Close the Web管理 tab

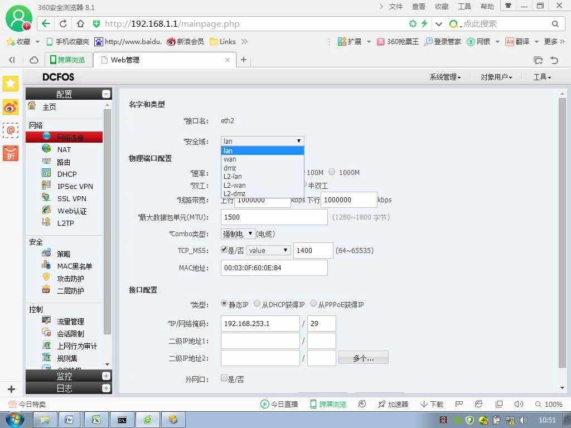coord(228,60)
